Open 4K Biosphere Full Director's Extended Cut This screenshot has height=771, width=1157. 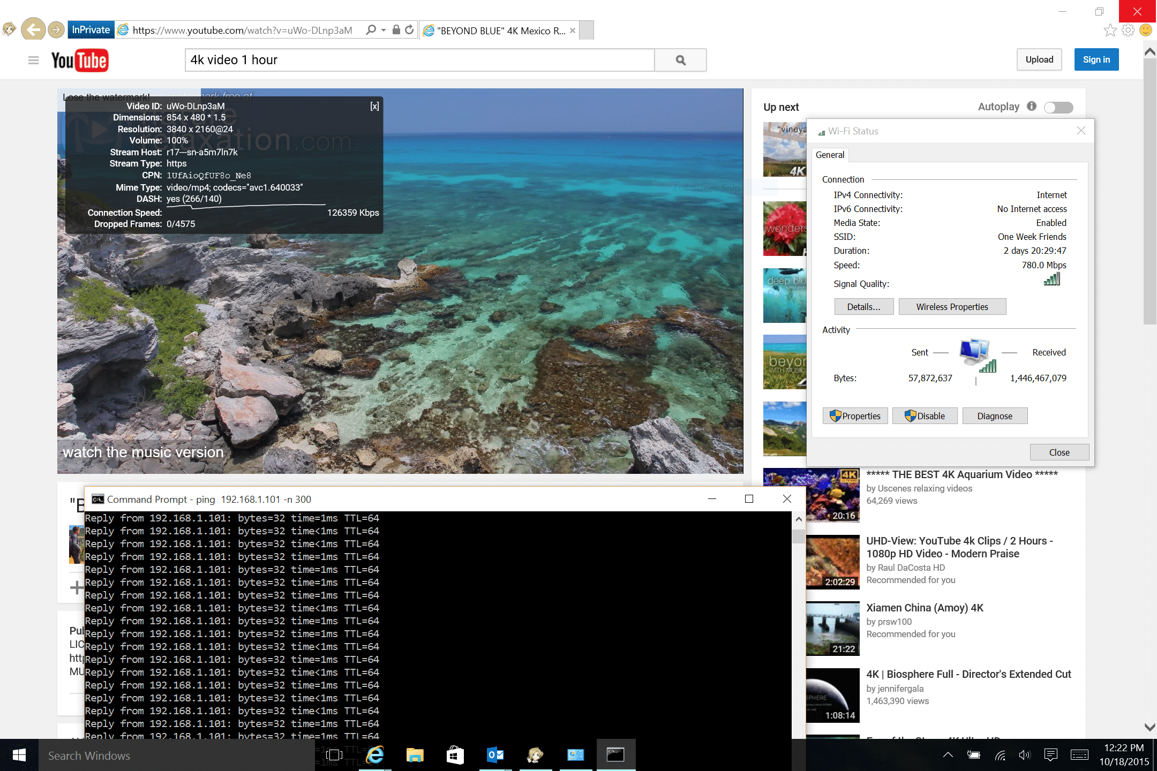(x=968, y=674)
